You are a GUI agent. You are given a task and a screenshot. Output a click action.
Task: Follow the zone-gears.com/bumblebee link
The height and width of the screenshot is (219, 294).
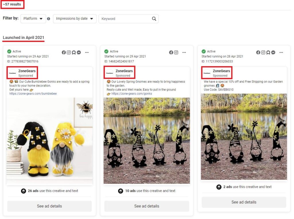[33, 94]
